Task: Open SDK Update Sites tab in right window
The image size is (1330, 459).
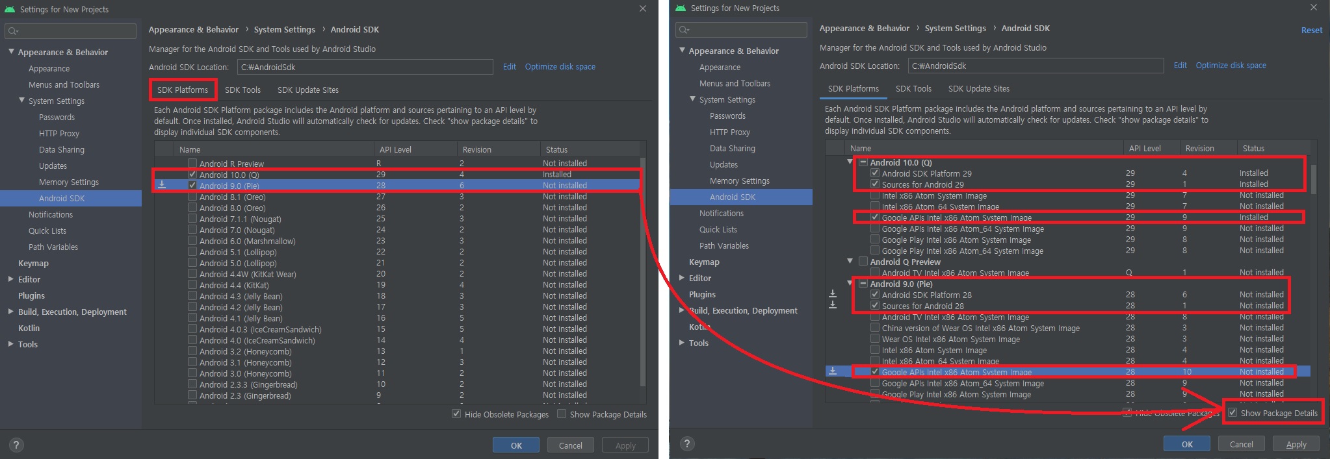Action: (x=979, y=88)
